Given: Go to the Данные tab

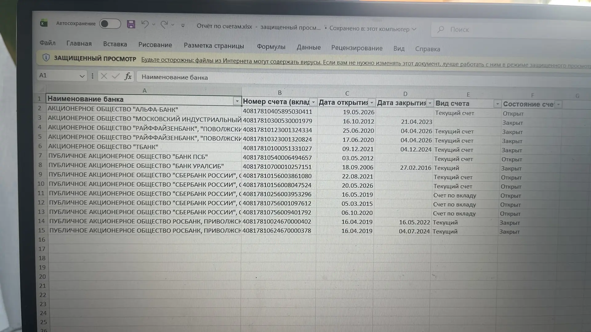Looking at the screenshot, I should point(308,47).
